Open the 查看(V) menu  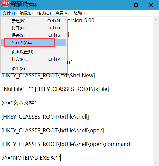[x=62, y=13]
